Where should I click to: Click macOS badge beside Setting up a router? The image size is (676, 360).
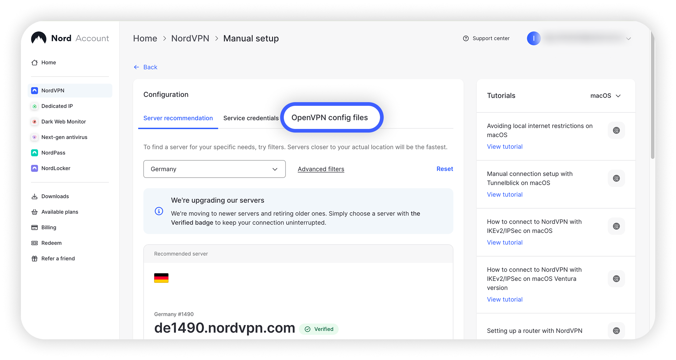616,331
